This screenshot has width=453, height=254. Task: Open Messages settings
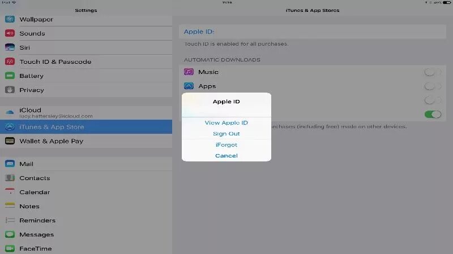[x=86, y=234]
